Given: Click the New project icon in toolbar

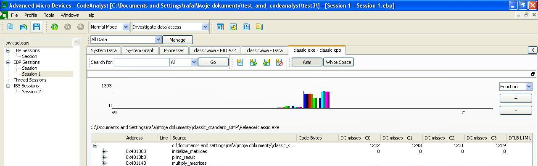Looking at the screenshot, I should point(11,27).
